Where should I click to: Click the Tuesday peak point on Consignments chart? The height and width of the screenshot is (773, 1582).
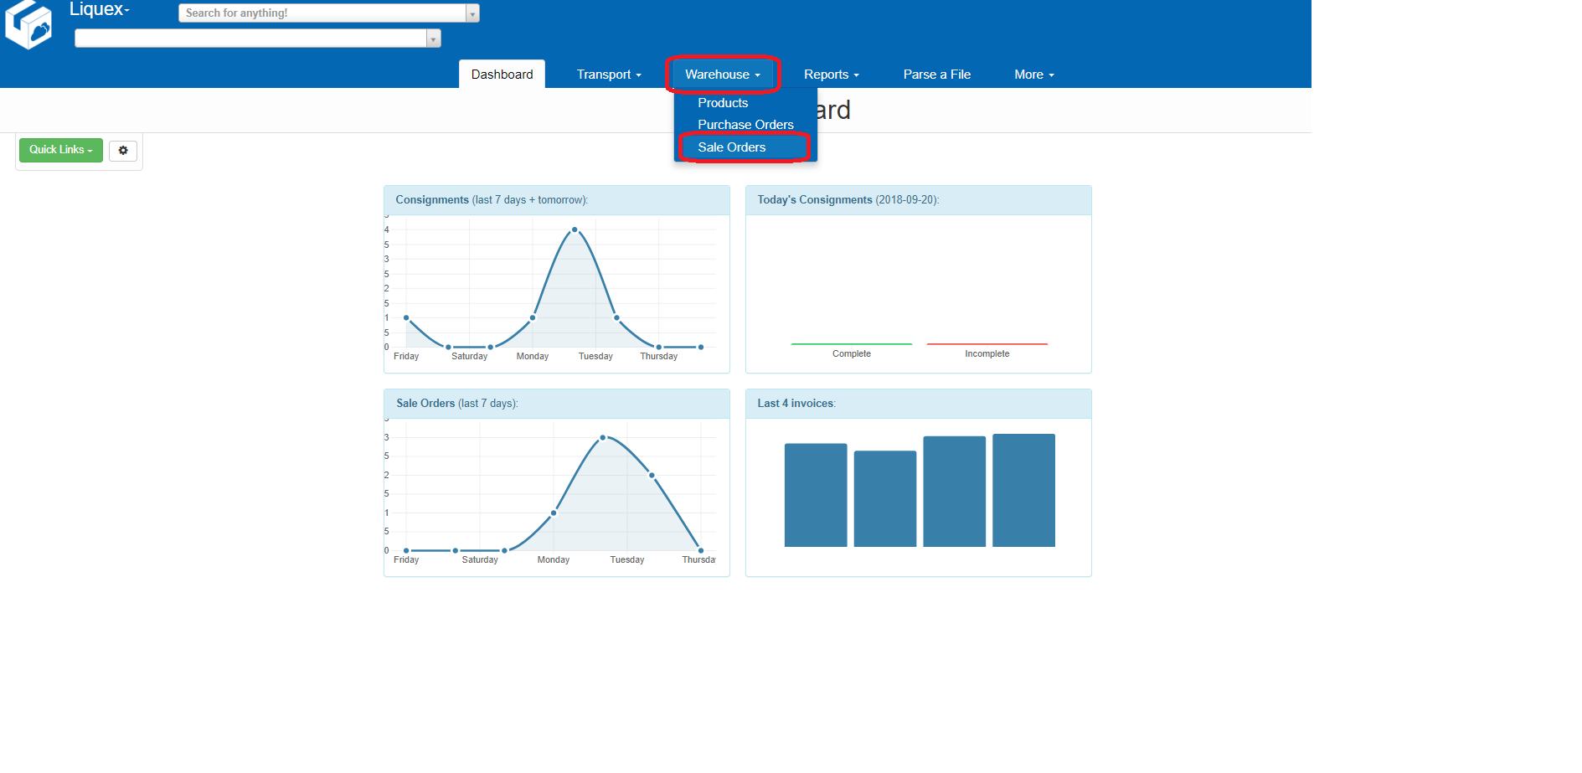pos(575,229)
